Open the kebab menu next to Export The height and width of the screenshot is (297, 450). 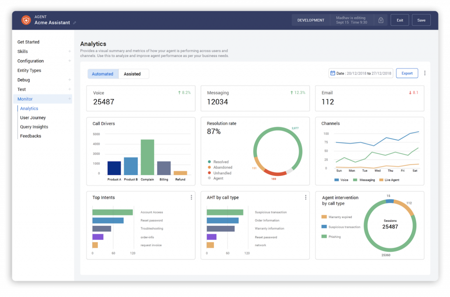click(425, 73)
